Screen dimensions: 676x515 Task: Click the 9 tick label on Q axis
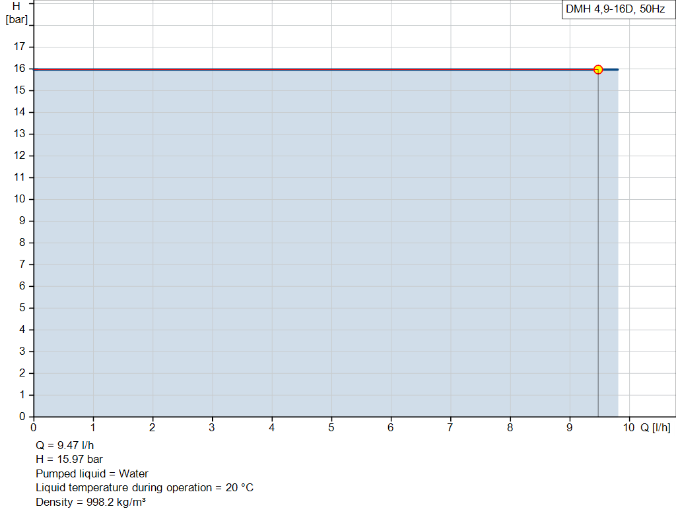[x=570, y=427]
